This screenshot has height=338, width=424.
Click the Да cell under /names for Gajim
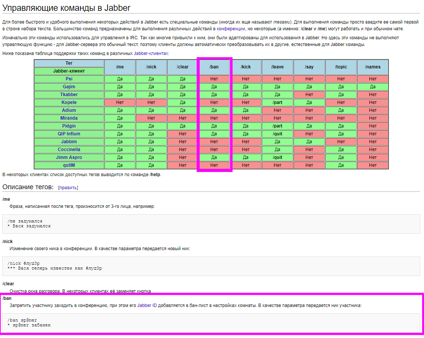click(x=373, y=87)
